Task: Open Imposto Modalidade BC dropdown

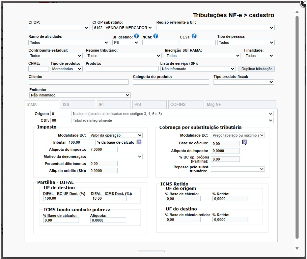Action: (115, 135)
